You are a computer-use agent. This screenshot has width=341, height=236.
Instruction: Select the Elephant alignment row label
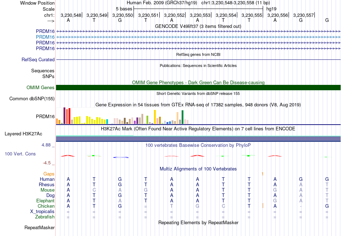pyautogui.click(x=46, y=201)
